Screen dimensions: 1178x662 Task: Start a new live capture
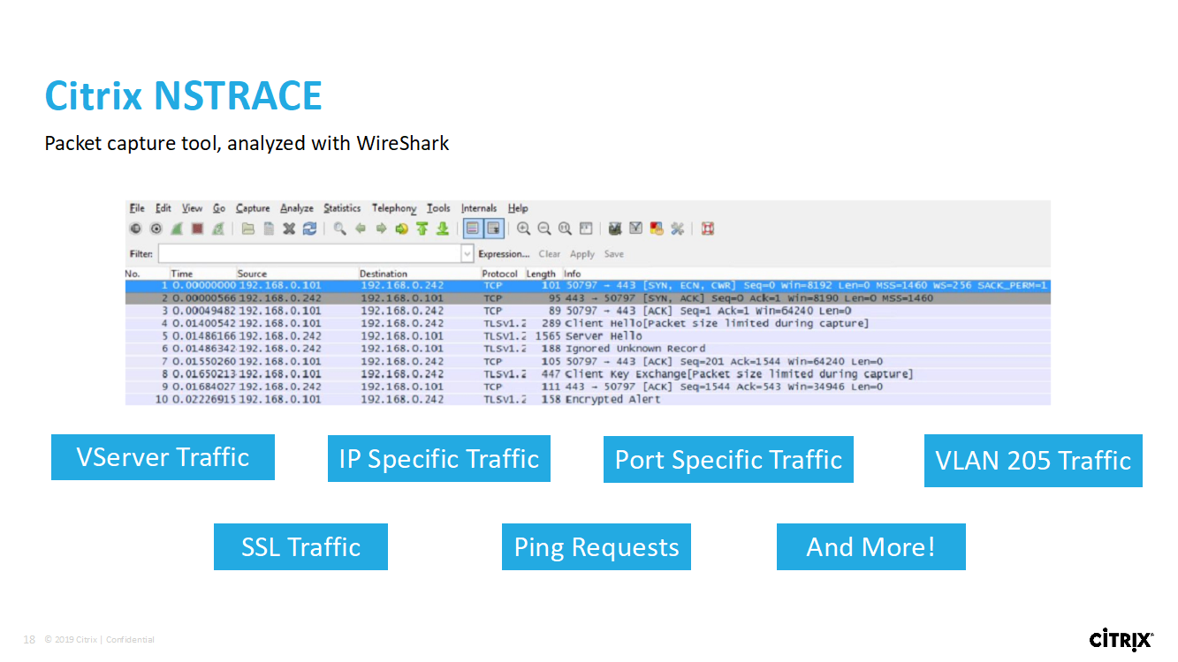pos(177,229)
